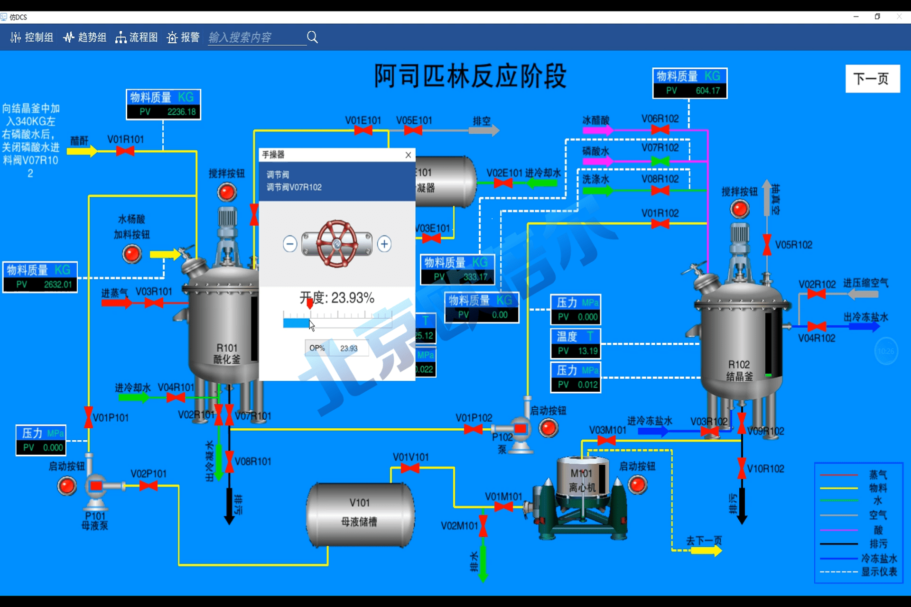Click valve V01V101 above the storage tank
The height and width of the screenshot is (607, 911).
(410, 469)
